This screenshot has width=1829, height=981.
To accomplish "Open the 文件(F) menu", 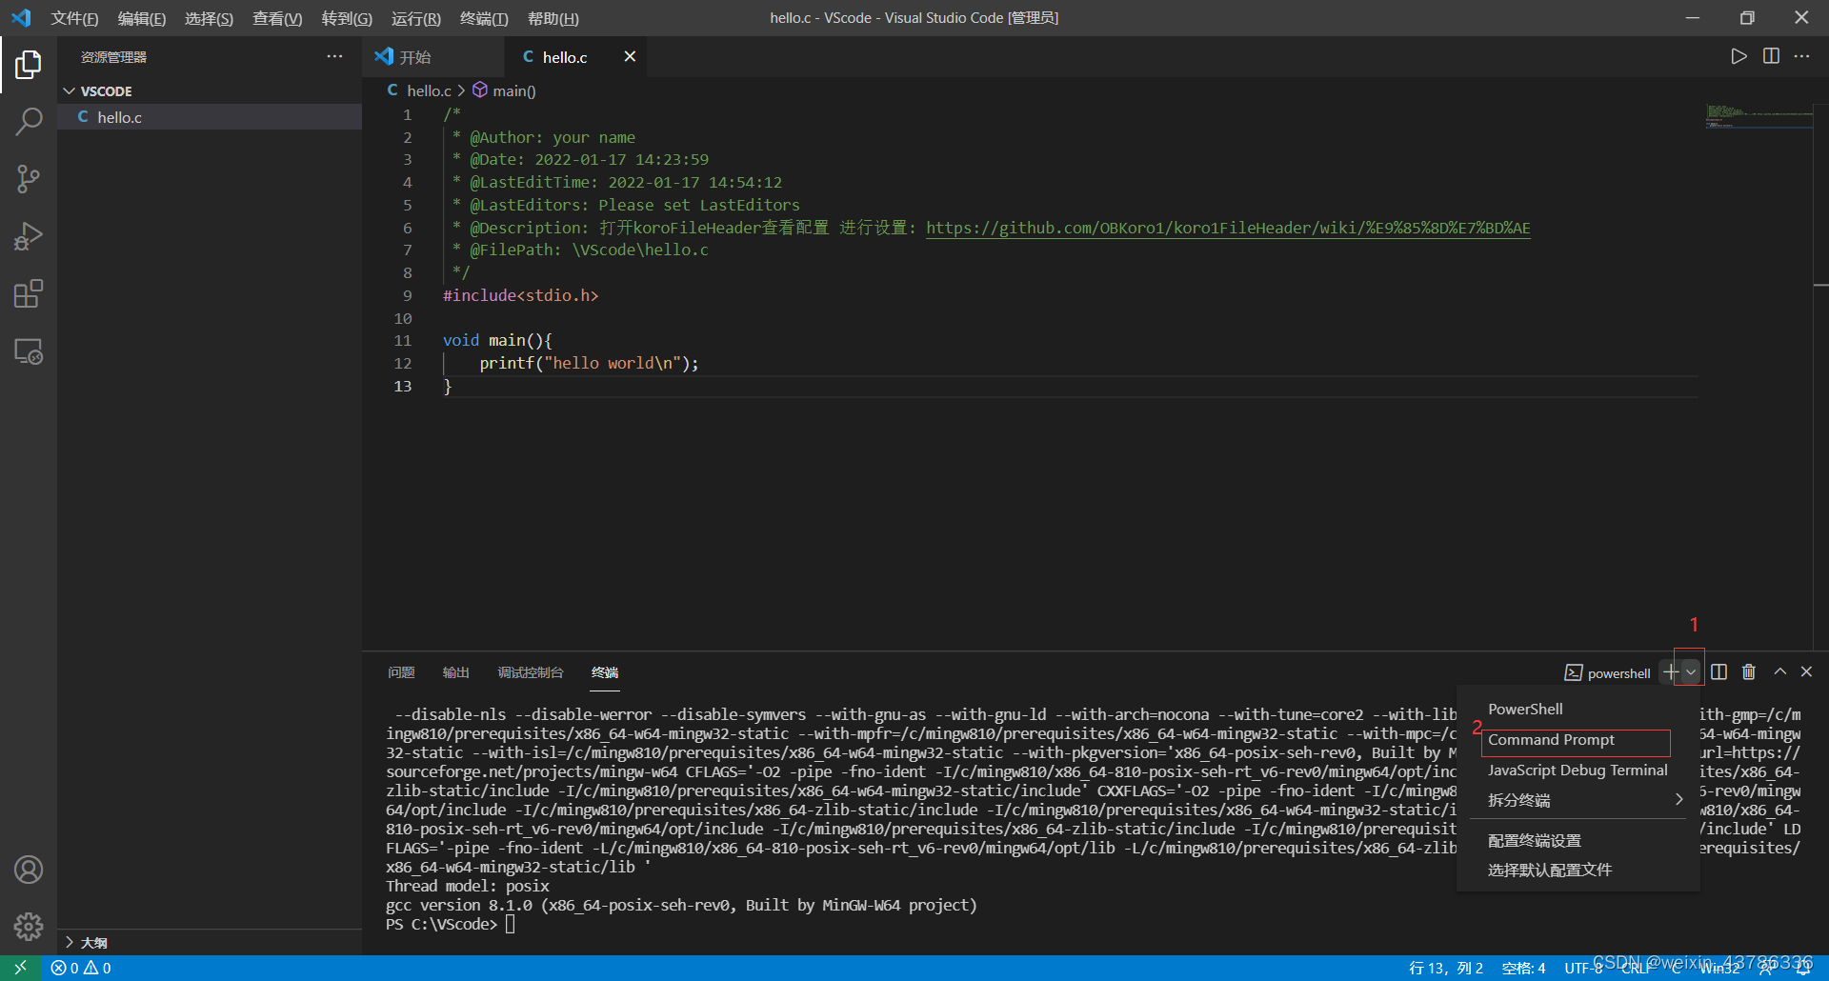I will (74, 18).
